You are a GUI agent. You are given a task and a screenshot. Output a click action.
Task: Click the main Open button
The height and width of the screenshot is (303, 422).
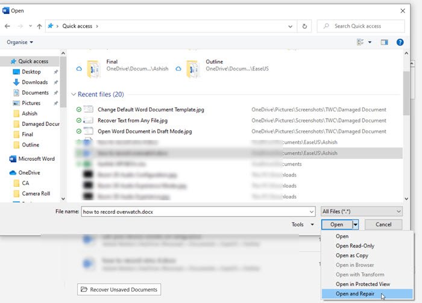pos(336,225)
